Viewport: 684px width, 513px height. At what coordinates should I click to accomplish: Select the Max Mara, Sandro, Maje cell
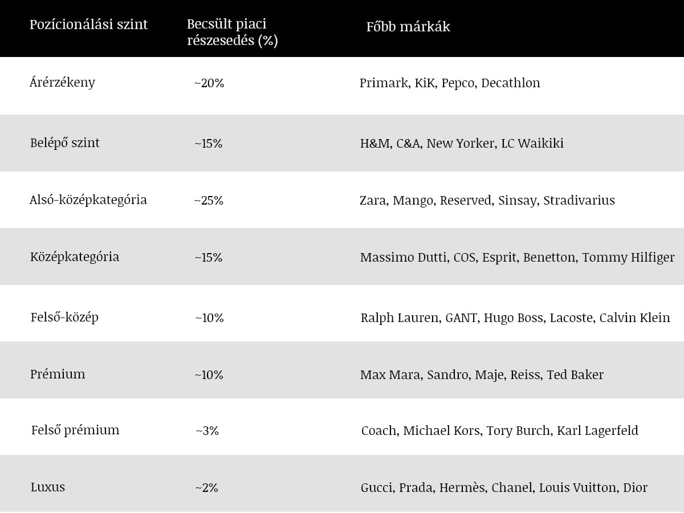482,375
